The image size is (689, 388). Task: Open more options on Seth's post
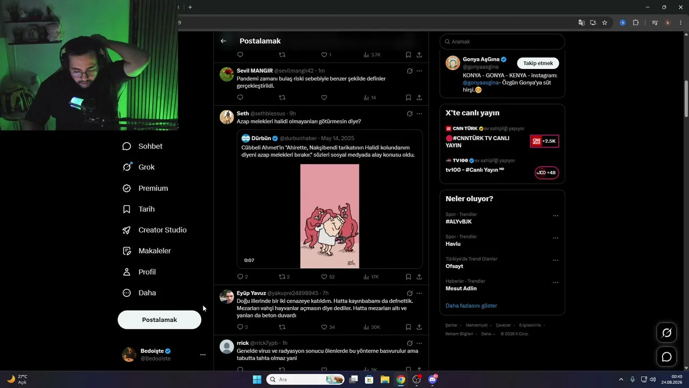tap(419, 114)
